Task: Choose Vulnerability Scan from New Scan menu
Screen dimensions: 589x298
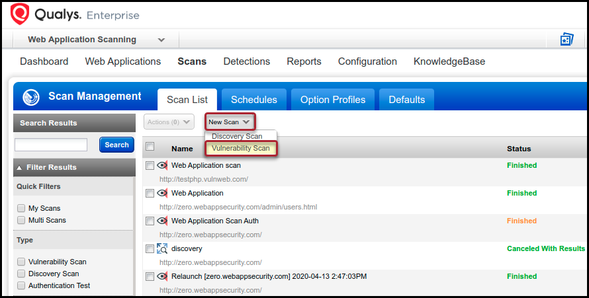Action: [x=241, y=148]
